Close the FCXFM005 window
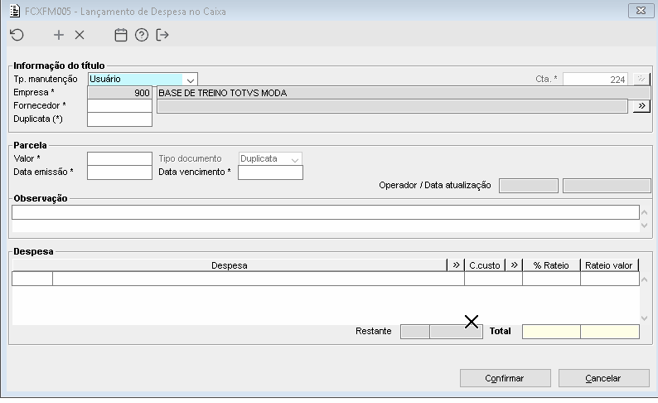 641,11
